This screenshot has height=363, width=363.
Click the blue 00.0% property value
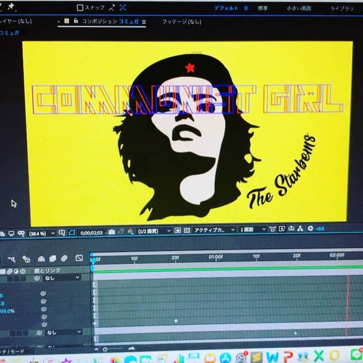click(7, 311)
